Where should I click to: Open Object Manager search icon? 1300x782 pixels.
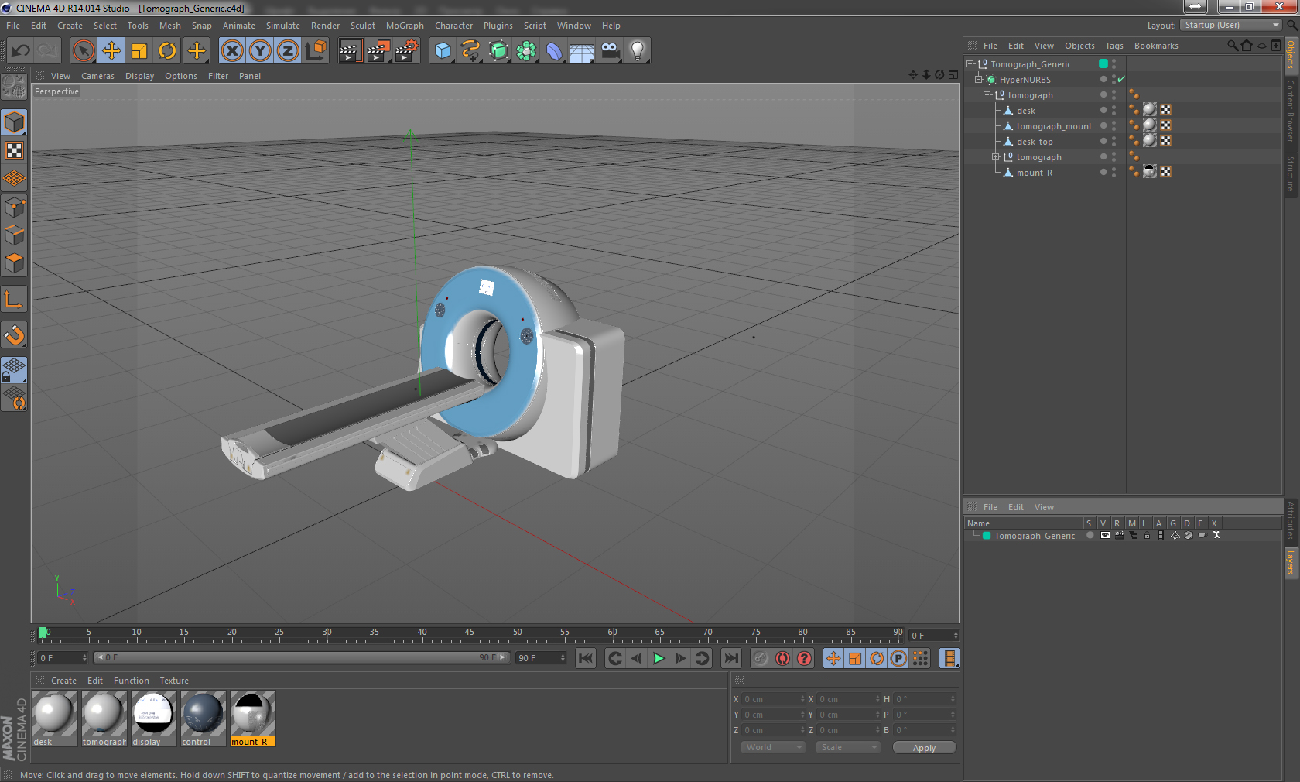[x=1232, y=46]
